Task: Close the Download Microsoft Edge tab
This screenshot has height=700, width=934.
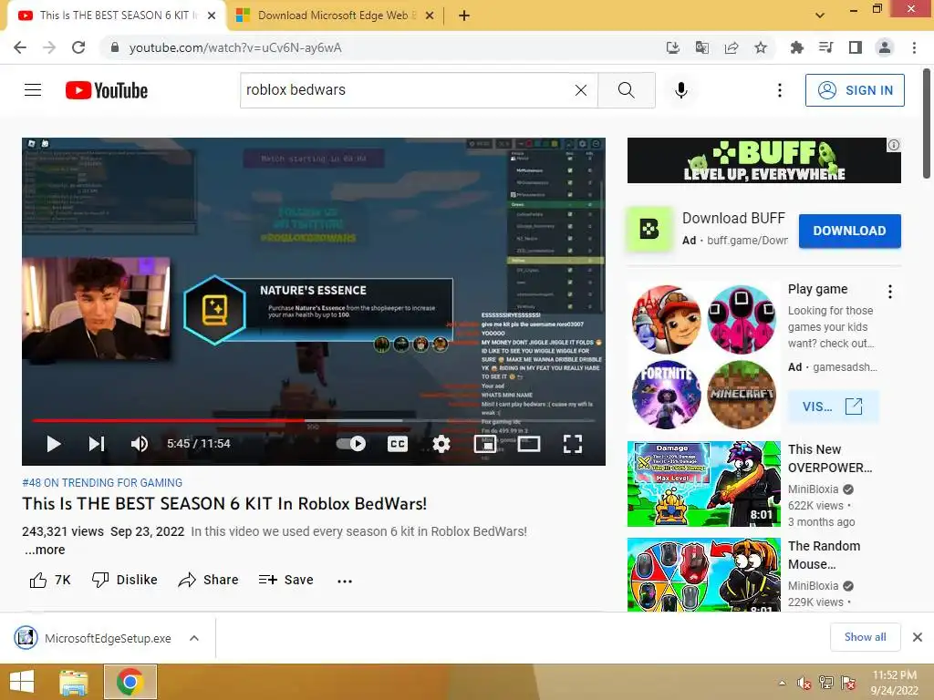Action: point(430,15)
